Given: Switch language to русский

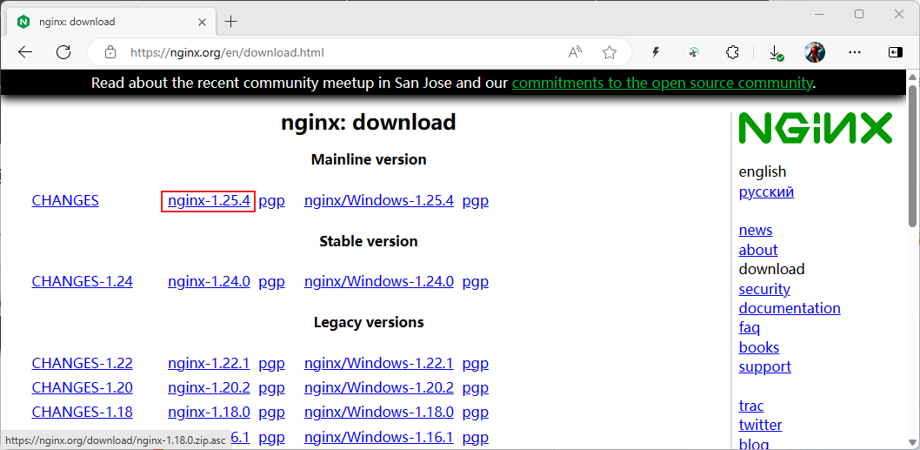Looking at the screenshot, I should click(766, 191).
